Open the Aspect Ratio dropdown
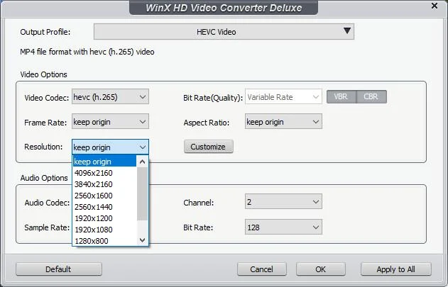Screen dimensions: 448x287 [283, 122]
